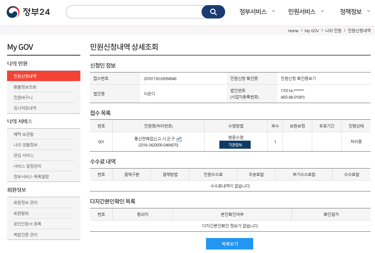Click the My GOV sidebar heading

tap(20, 47)
